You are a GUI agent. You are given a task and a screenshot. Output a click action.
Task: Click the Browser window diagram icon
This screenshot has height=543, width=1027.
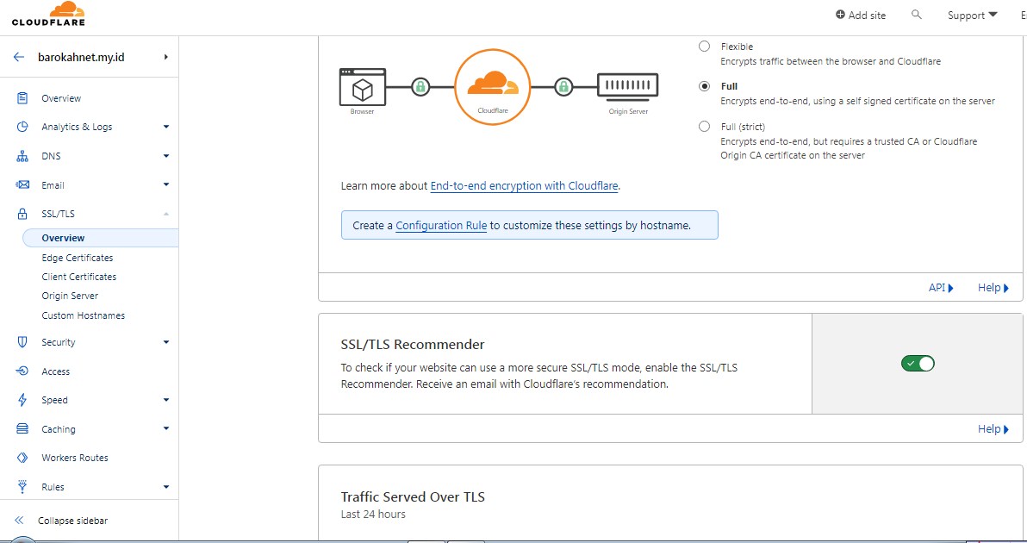[x=362, y=86]
